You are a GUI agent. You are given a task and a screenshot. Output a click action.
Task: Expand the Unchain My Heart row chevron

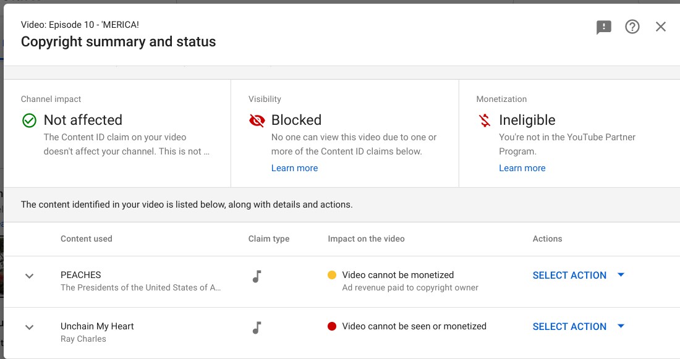tap(29, 327)
